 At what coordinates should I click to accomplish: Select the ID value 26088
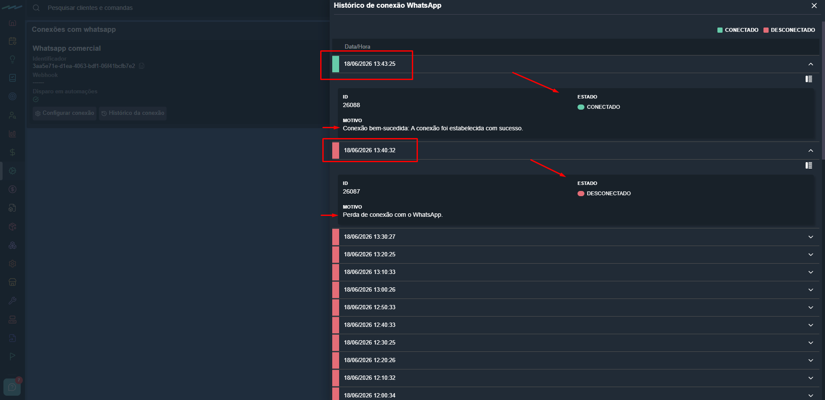pyautogui.click(x=351, y=105)
